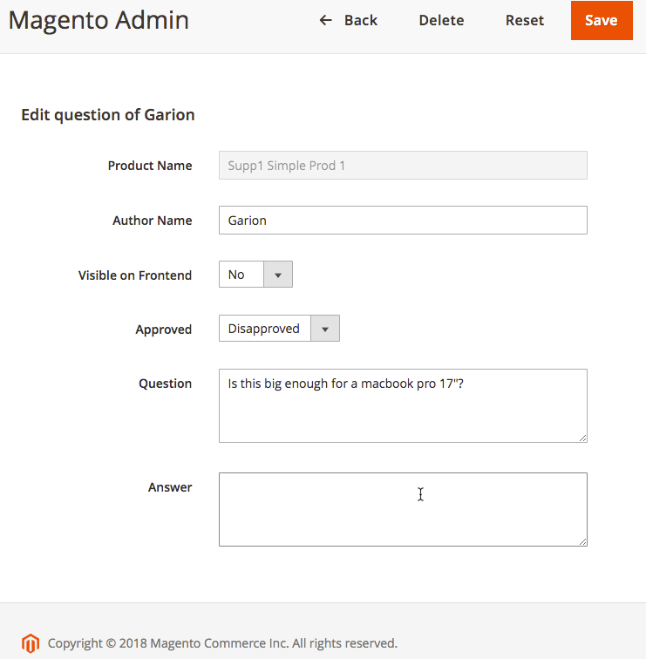Click the Answer textarea resize handle
The height and width of the screenshot is (659, 646).
tap(582, 541)
